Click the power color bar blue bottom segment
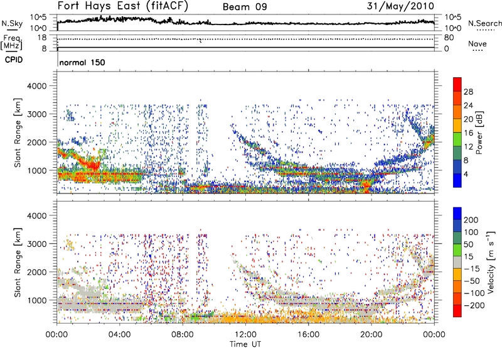Viewport: 502px width, 348px height. (x=457, y=180)
